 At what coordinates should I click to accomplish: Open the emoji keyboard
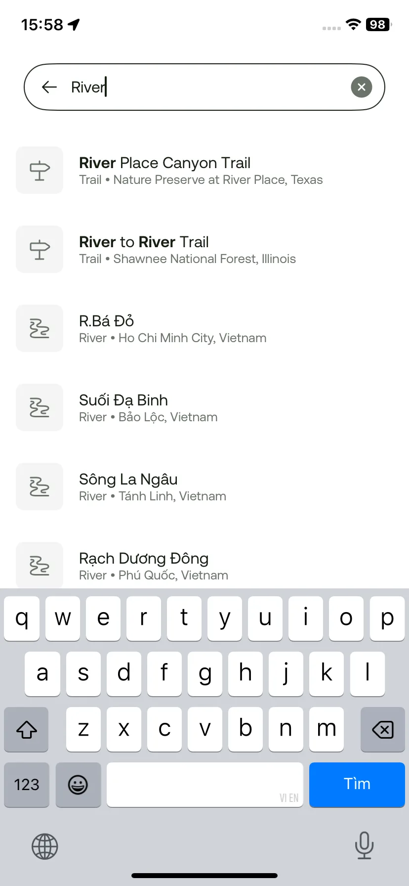pyautogui.click(x=78, y=785)
